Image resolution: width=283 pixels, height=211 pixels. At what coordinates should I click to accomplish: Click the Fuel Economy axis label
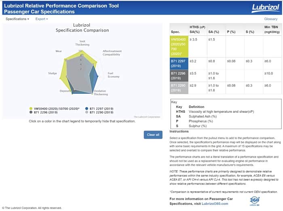pos(113,75)
